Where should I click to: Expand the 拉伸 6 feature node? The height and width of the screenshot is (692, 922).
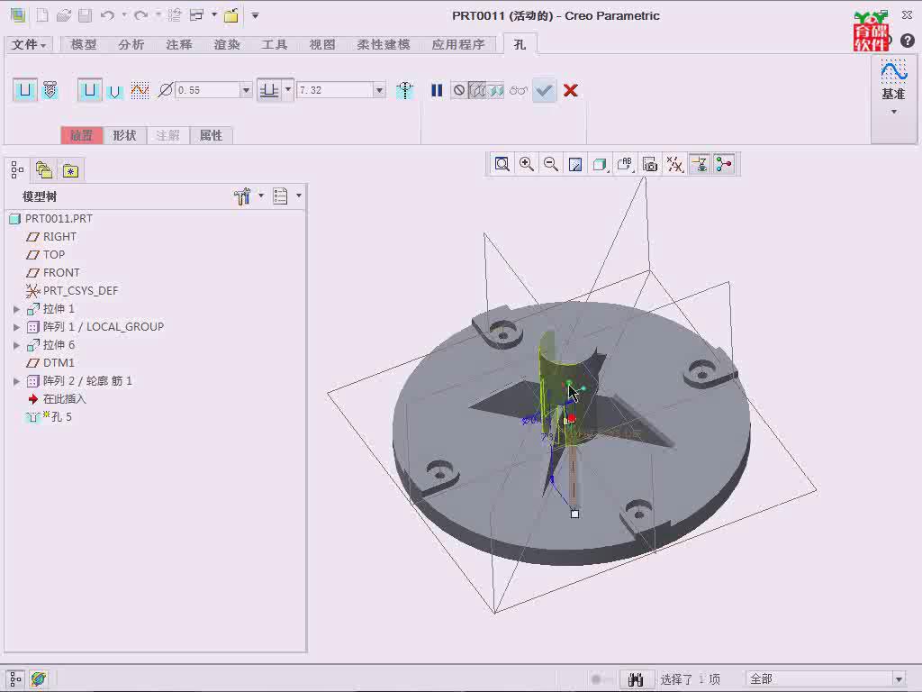coord(16,345)
